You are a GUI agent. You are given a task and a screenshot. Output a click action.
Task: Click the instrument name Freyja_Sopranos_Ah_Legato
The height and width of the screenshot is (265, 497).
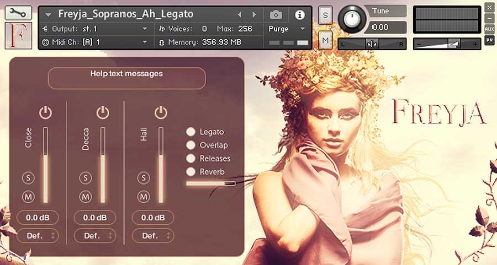(x=126, y=14)
